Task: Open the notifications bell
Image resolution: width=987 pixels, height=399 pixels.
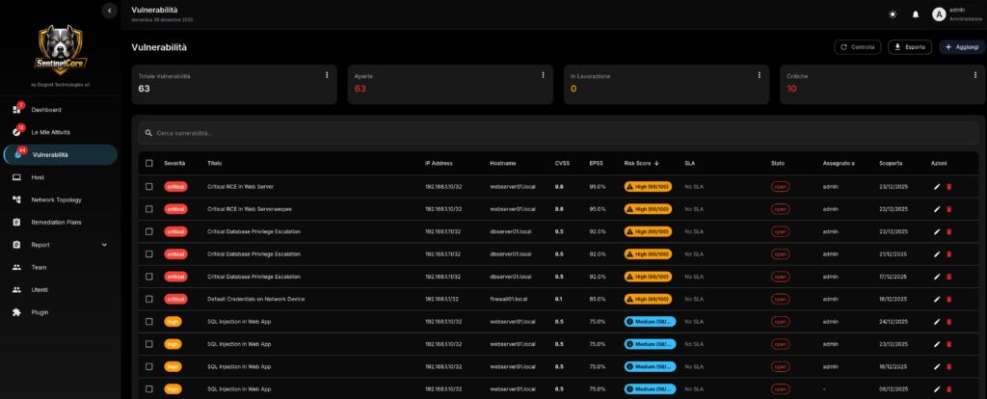Action: 916,14
